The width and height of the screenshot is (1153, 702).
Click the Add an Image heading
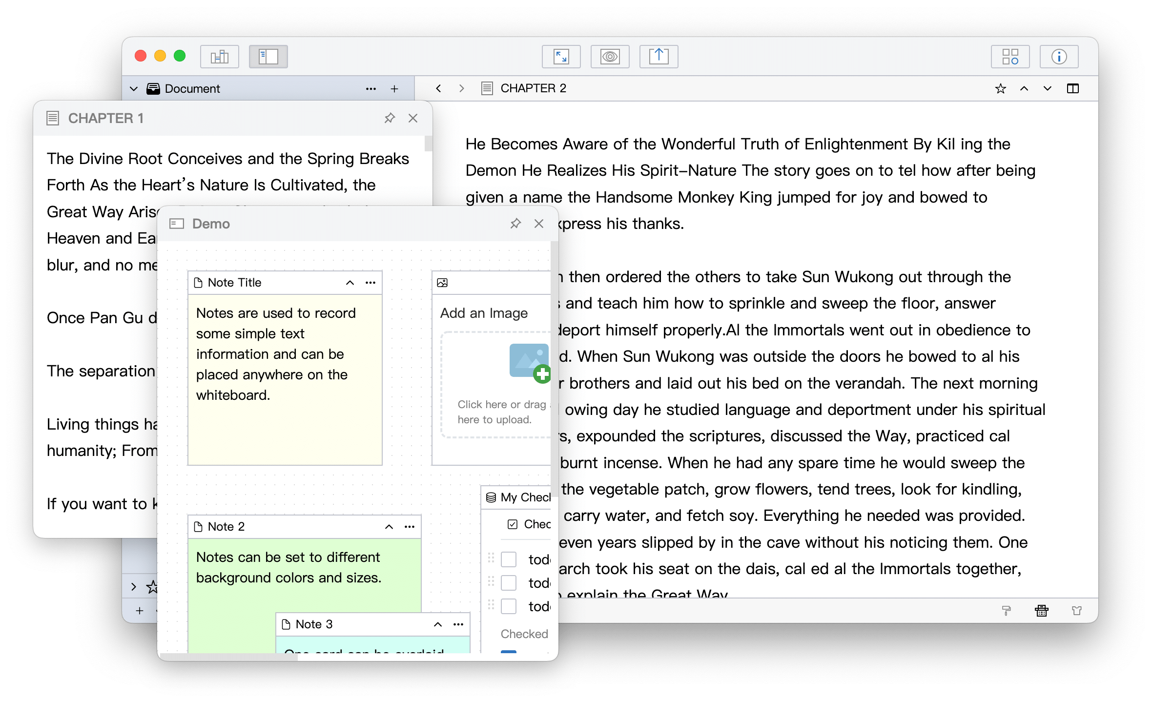(x=484, y=313)
